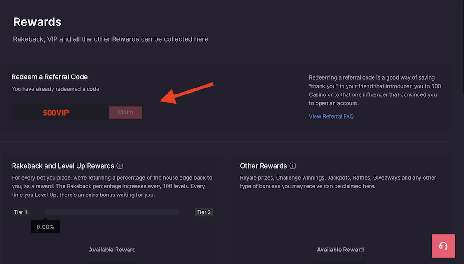The height and width of the screenshot is (264, 464).
Task: Select the Tier 2 badge
Action: tap(204, 212)
